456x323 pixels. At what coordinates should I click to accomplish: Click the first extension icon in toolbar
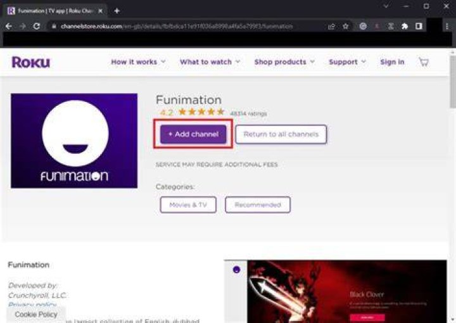click(363, 26)
